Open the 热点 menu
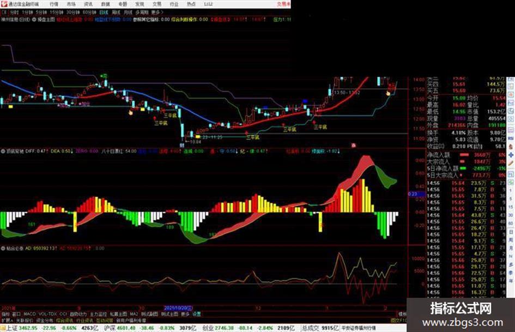Image resolution: width=515 pixels, height=332 pixels. click(191, 4)
